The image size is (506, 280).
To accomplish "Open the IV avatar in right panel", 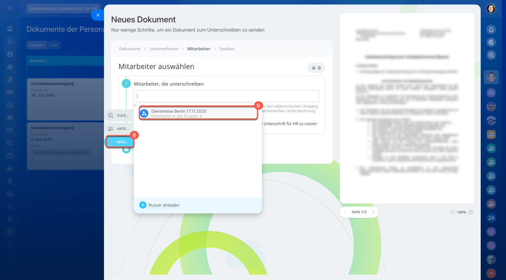I will pos(491,232).
